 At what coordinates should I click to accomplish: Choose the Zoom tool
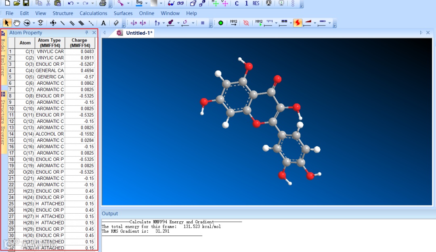[41, 23]
